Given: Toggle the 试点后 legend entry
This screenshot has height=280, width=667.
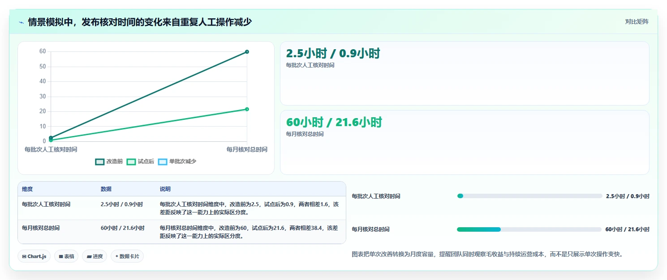Looking at the screenshot, I should [x=140, y=161].
